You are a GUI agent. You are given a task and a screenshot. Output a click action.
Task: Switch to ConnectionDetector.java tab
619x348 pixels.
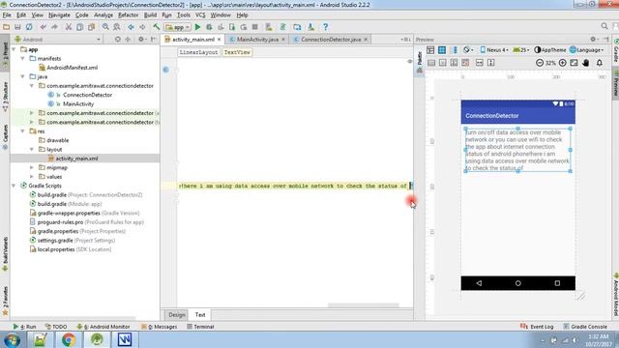point(330,40)
